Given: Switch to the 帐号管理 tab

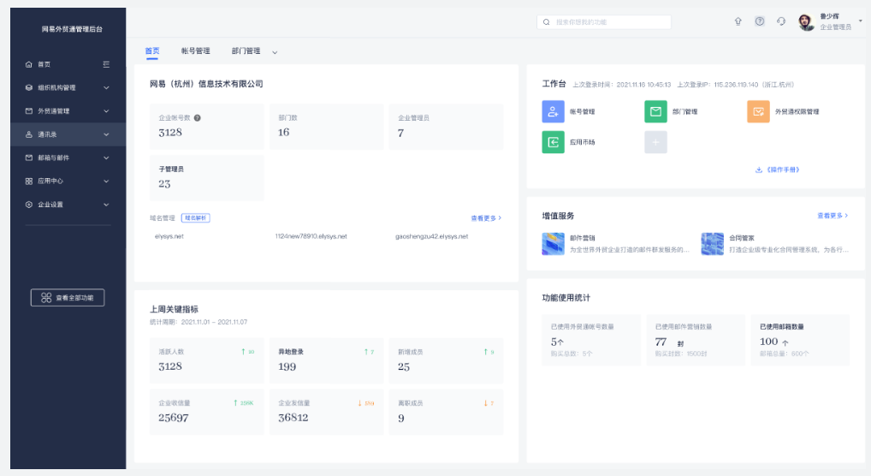Looking at the screenshot, I should (x=196, y=51).
